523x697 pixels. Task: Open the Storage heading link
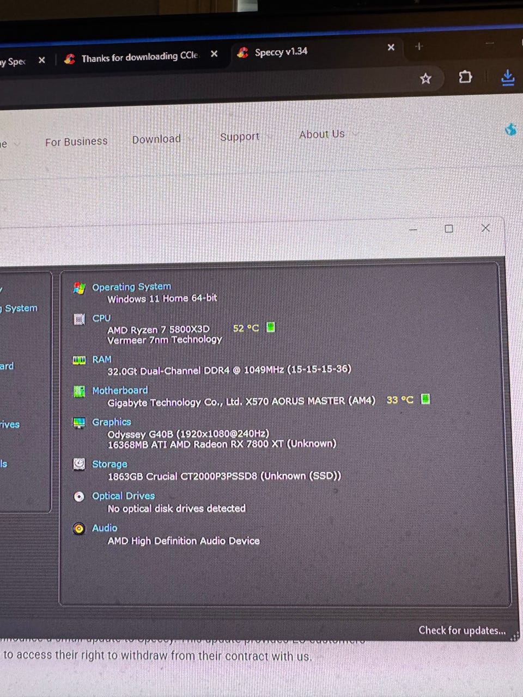(110, 464)
